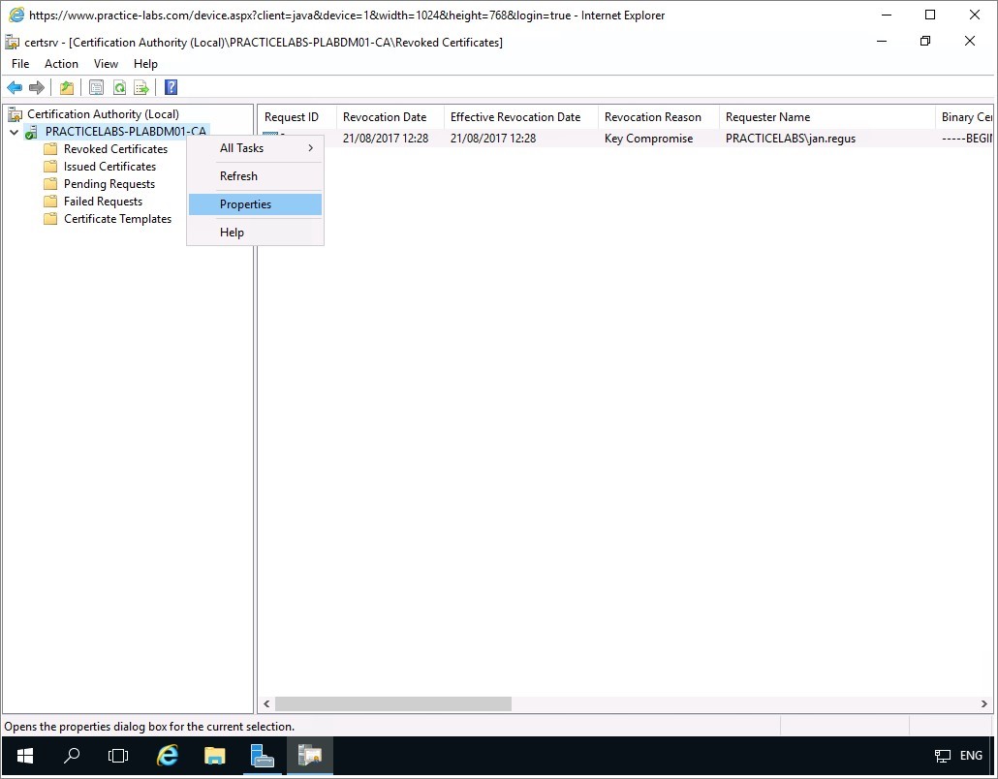
Task: Sort by Requester Name column header
Action: (x=826, y=117)
